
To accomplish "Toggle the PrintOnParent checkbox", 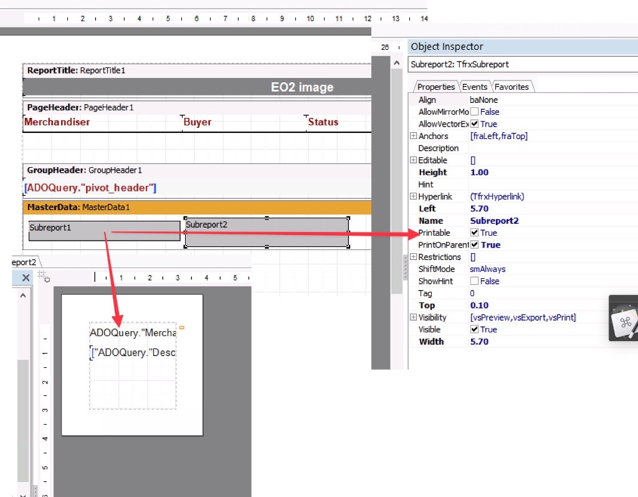I will [x=474, y=245].
